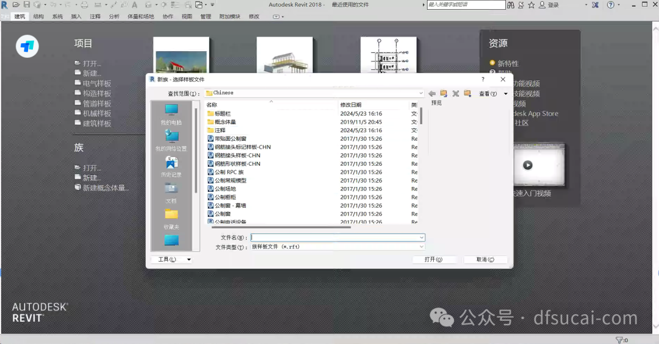The height and width of the screenshot is (344, 659).
Task: Play the quick start video thumbnail
Action: [528, 165]
